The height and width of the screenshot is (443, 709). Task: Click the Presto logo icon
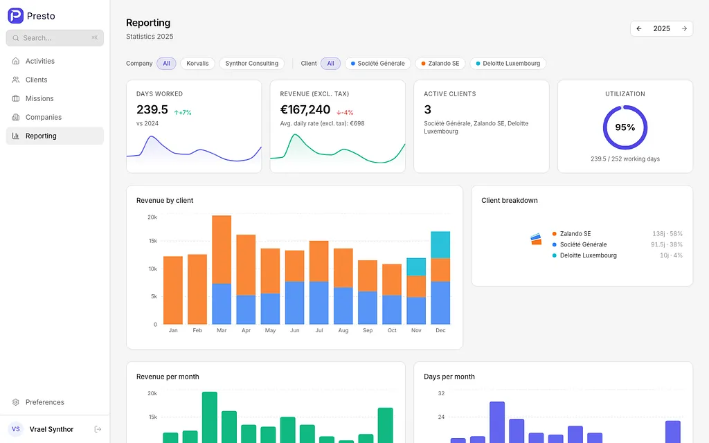coord(15,16)
